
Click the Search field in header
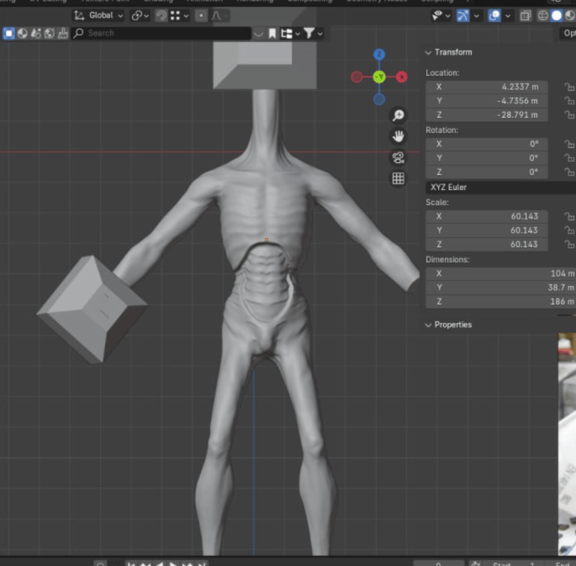pos(161,33)
